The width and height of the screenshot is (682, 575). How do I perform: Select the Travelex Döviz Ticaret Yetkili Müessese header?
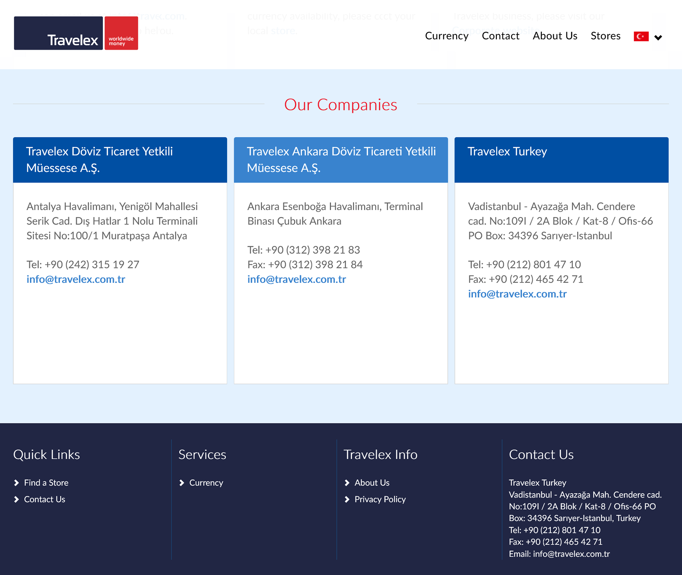pyautogui.click(x=120, y=160)
